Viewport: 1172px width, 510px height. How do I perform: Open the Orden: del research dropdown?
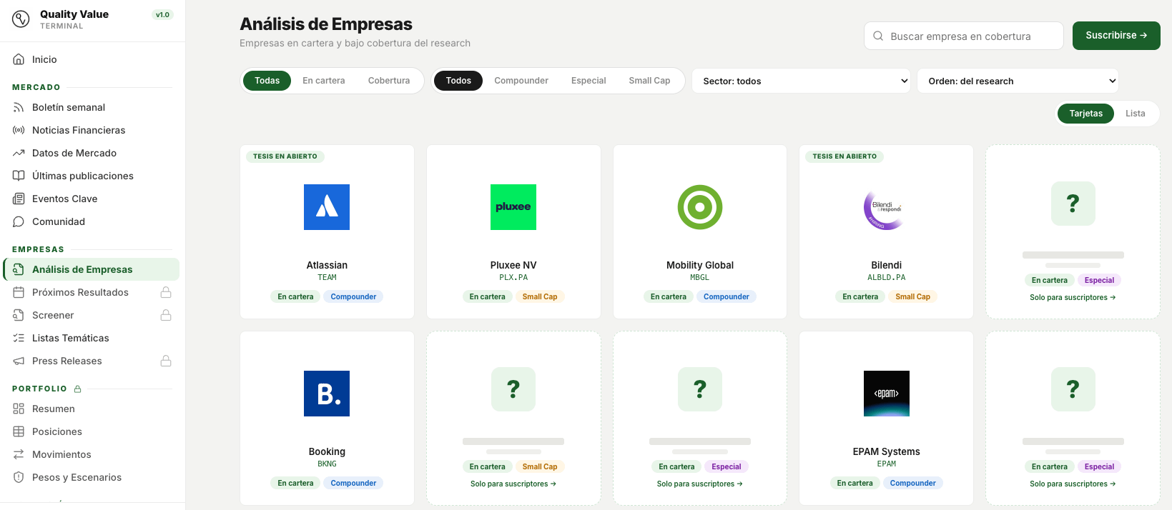tap(1018, 81)
